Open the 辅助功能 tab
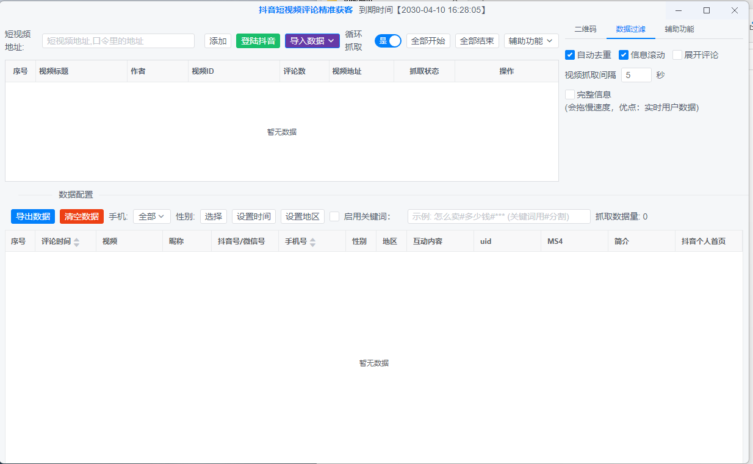The width and height of the screenshot is (753, 464). [679, 29]
